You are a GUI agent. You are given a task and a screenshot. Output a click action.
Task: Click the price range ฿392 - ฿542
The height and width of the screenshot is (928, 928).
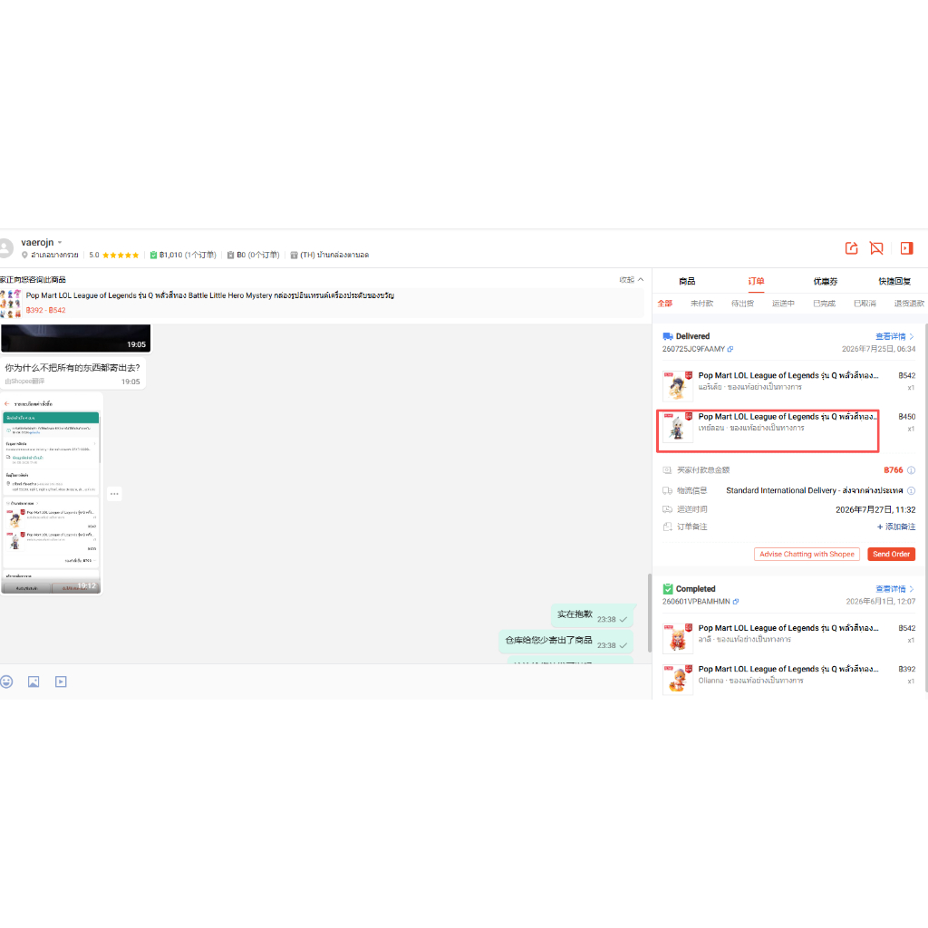point(45,310)
